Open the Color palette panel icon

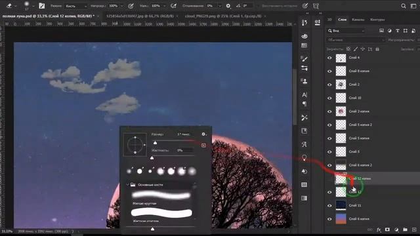304,36
